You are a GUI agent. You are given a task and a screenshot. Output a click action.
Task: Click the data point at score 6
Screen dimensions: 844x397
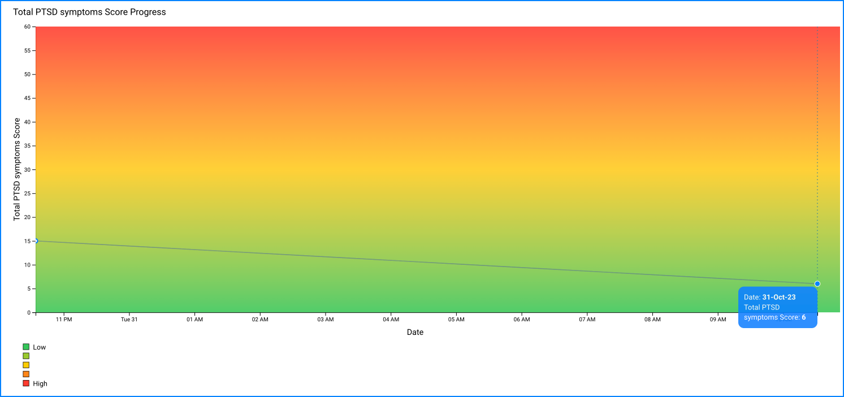(x=817, y=283)
